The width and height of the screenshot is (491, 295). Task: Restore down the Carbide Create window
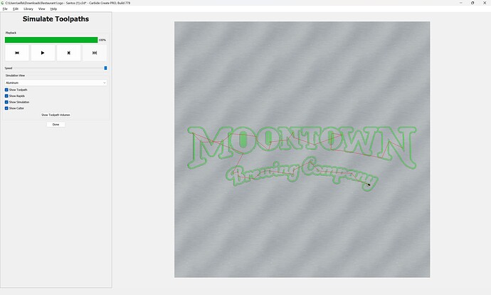(472, 3)
